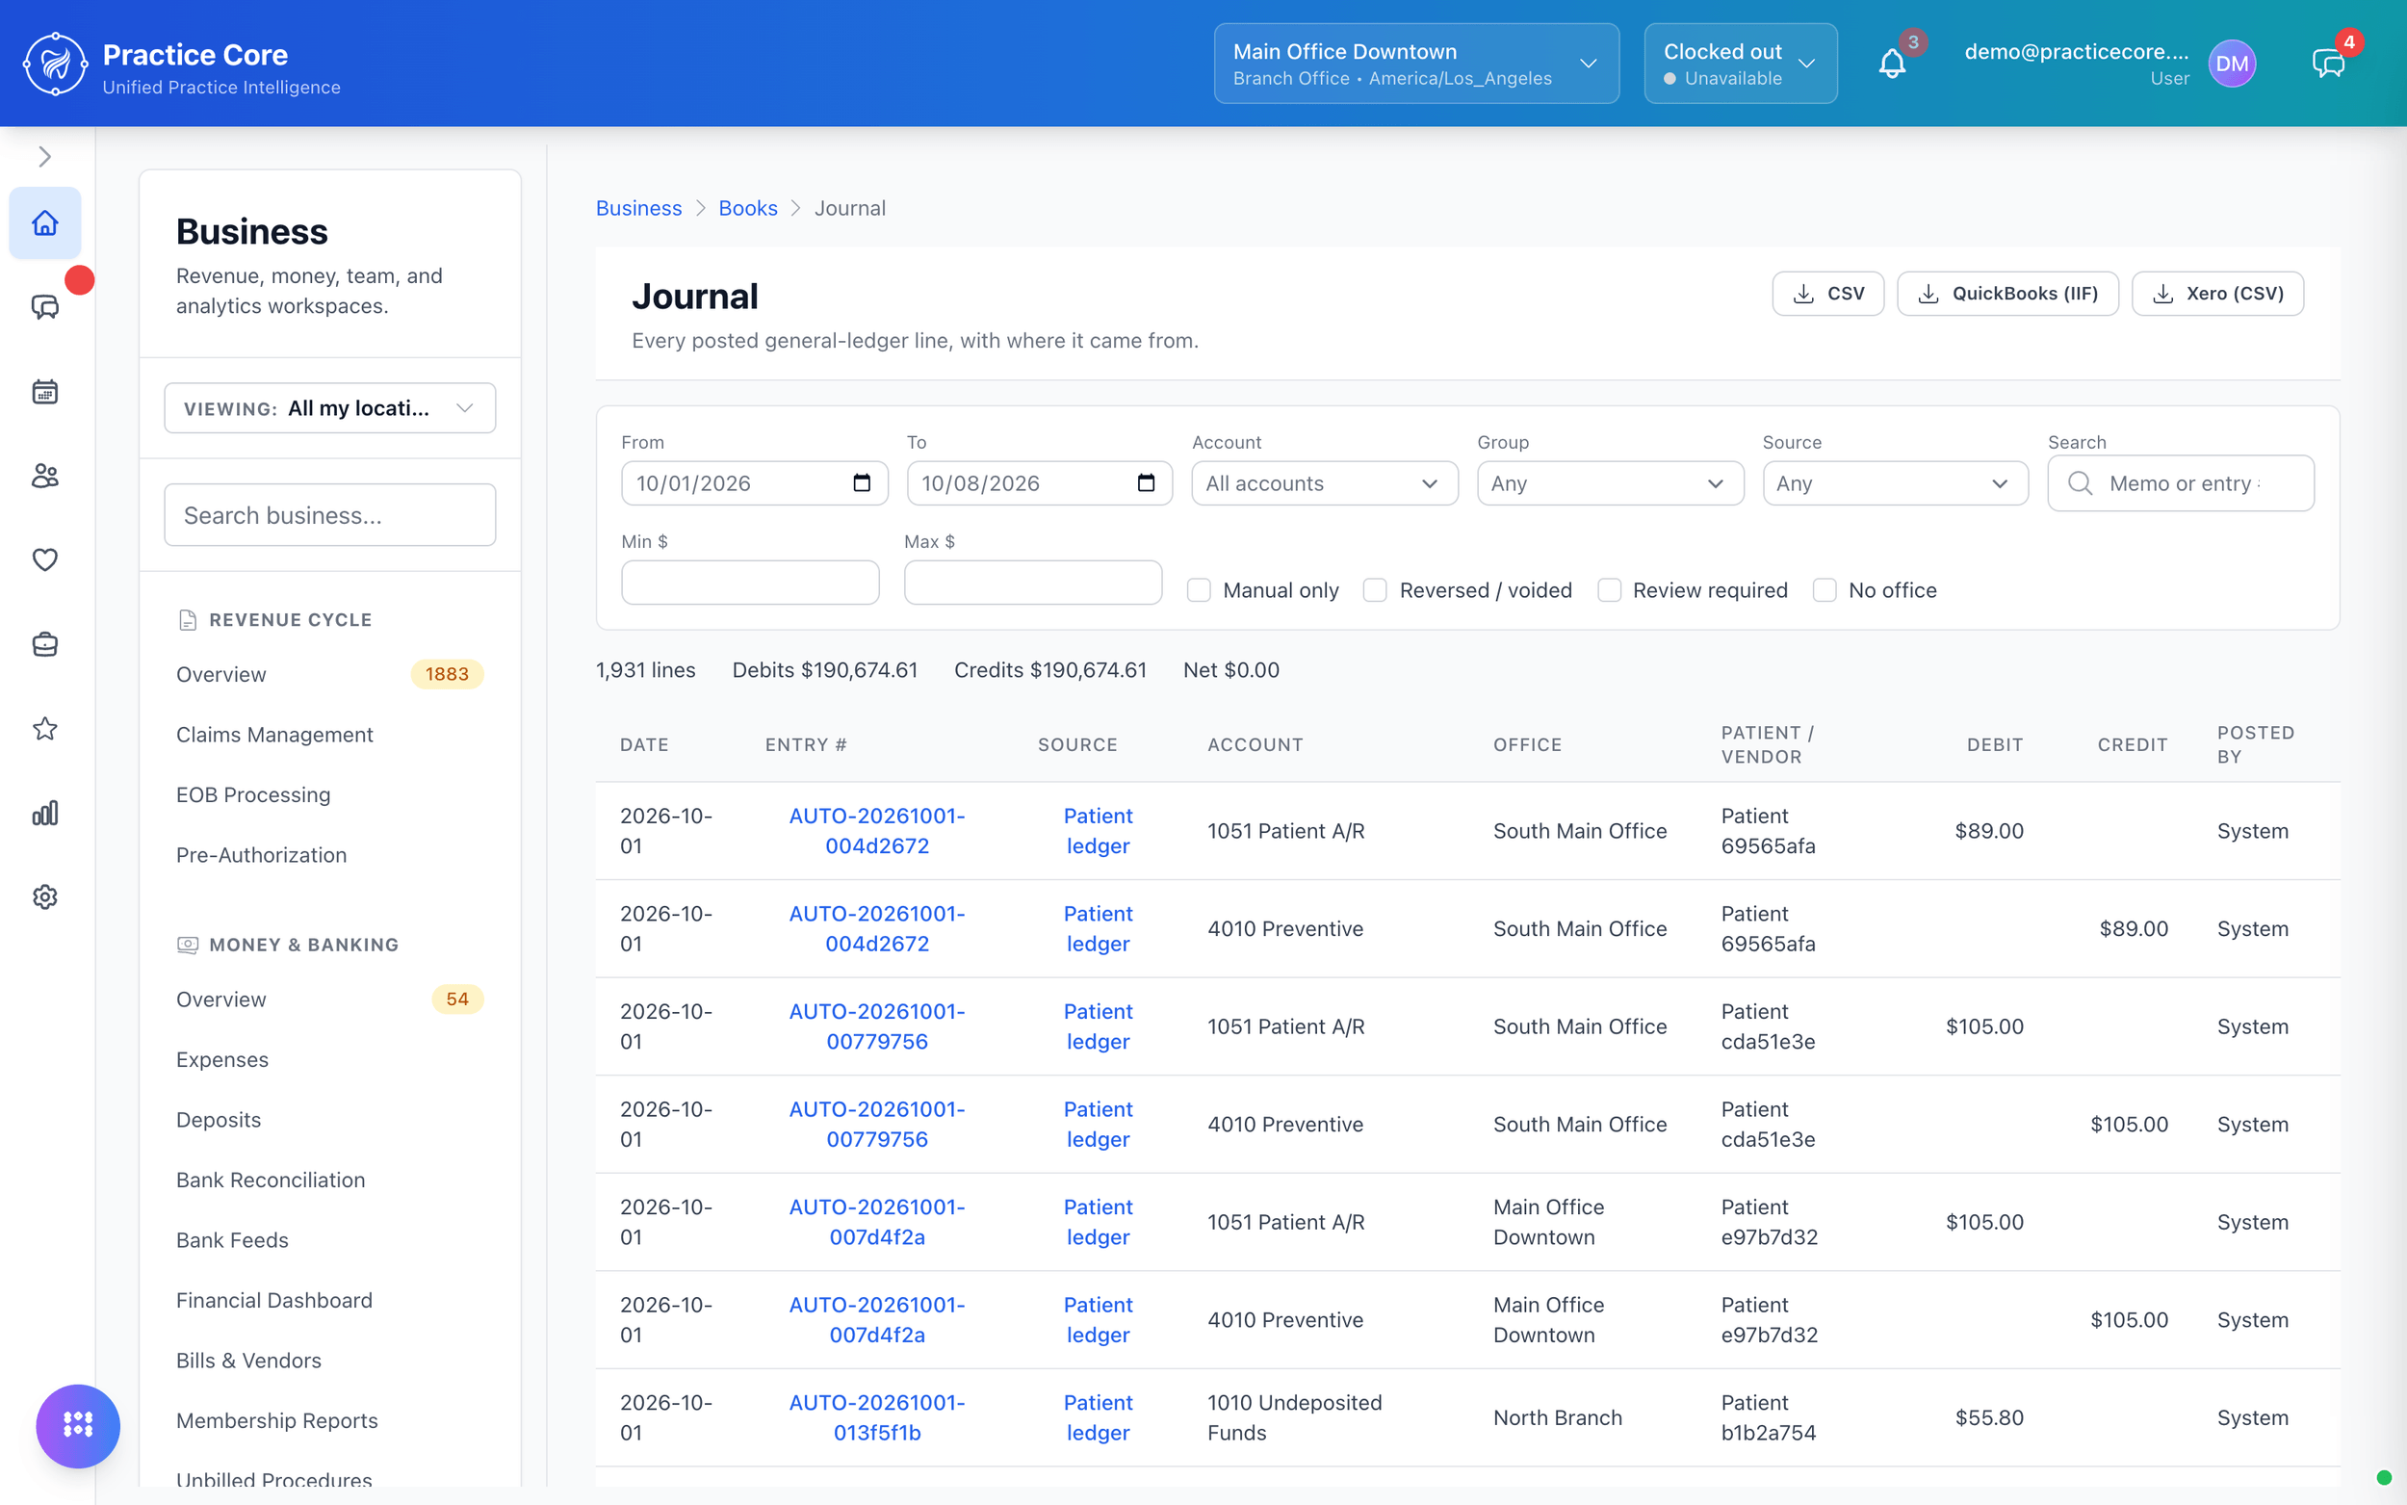Open Bank Reconciliation in the sidebar

271,1180
